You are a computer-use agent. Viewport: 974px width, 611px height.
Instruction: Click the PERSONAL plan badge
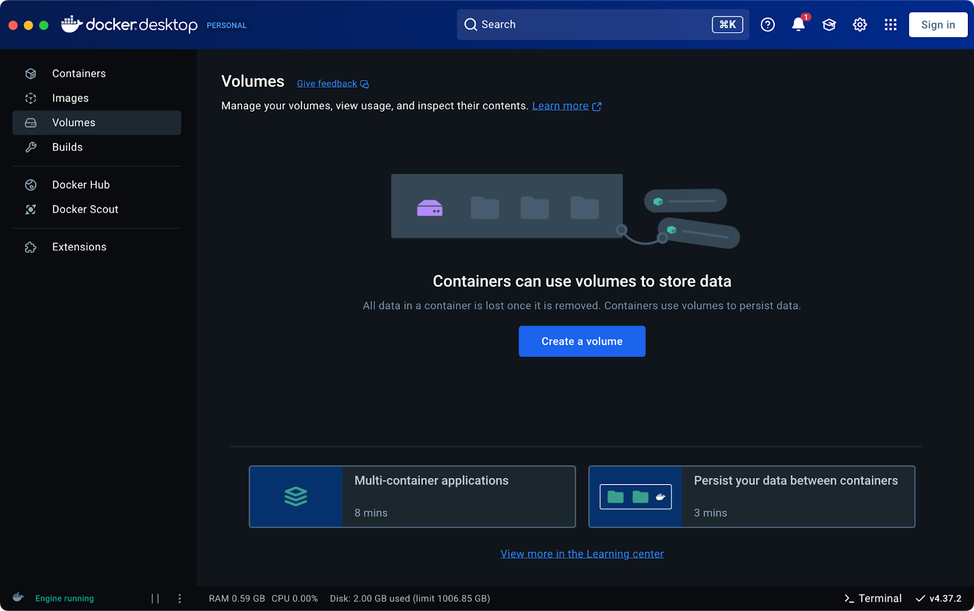coord(226,26)
